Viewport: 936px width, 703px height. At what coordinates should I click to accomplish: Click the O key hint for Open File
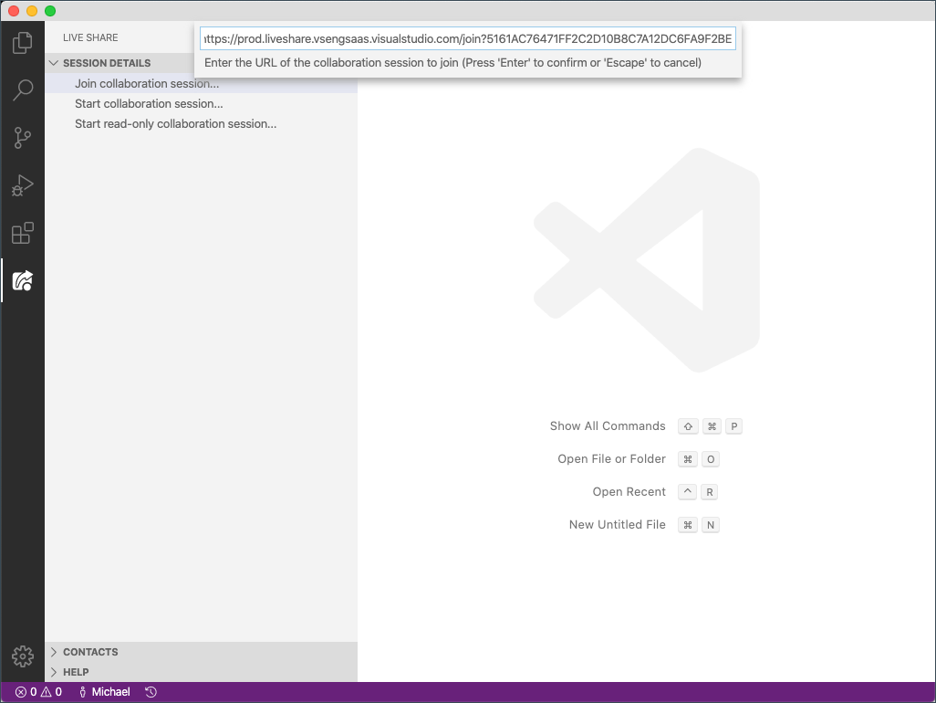point(711,459)
